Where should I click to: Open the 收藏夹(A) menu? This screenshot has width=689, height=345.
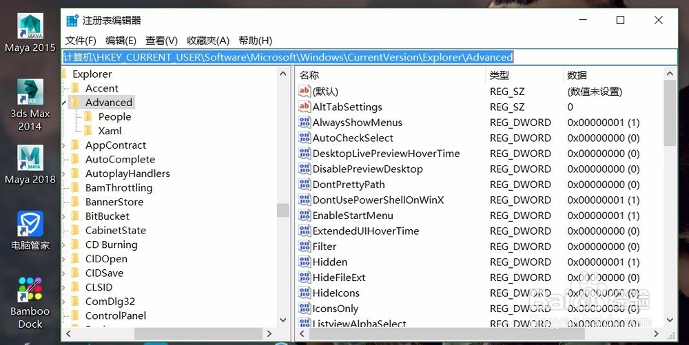tap(208, 41)
